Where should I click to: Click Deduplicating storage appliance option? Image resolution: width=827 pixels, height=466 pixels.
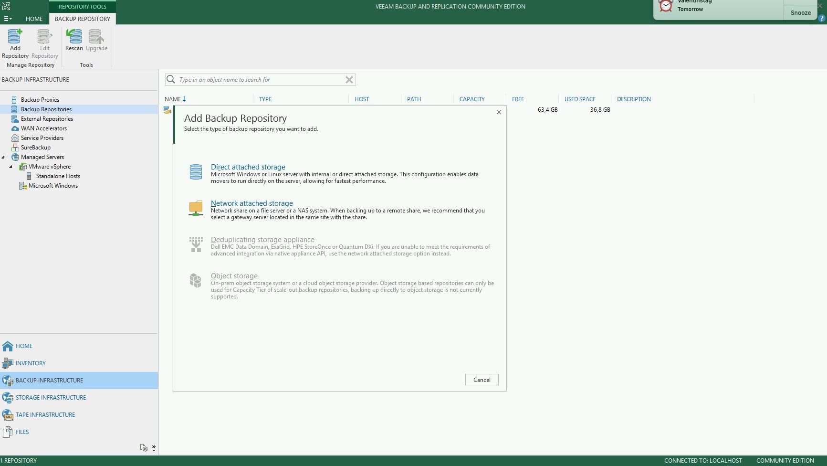point(262,240)
